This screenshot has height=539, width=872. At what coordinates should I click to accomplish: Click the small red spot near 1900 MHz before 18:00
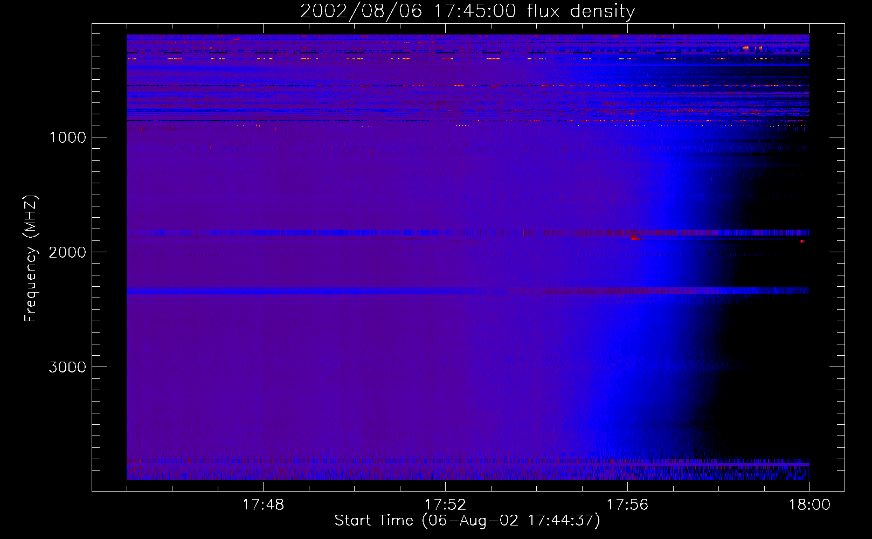coord(802,241)
